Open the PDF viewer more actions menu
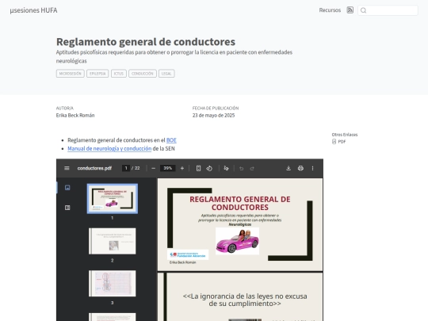428x321 pixels. tap(312, 168)
